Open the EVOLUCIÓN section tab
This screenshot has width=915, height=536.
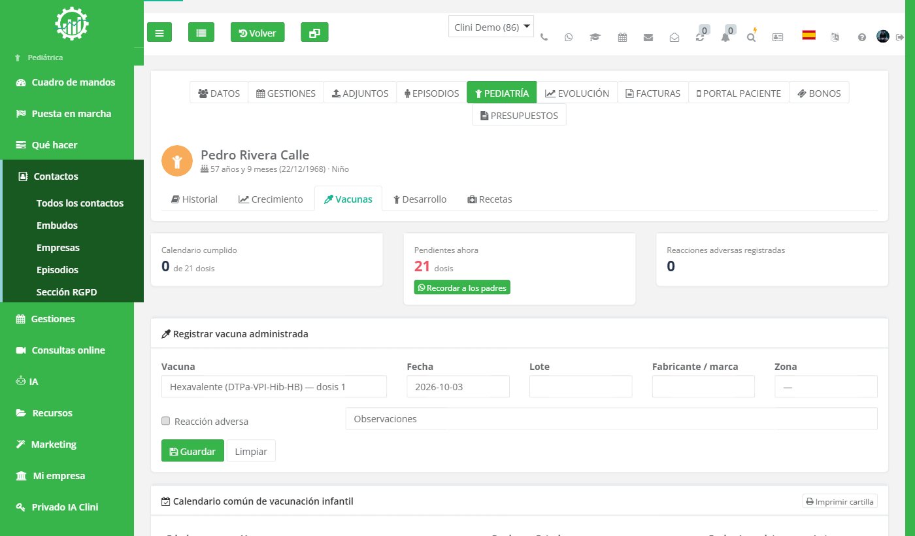click(577, 93)
